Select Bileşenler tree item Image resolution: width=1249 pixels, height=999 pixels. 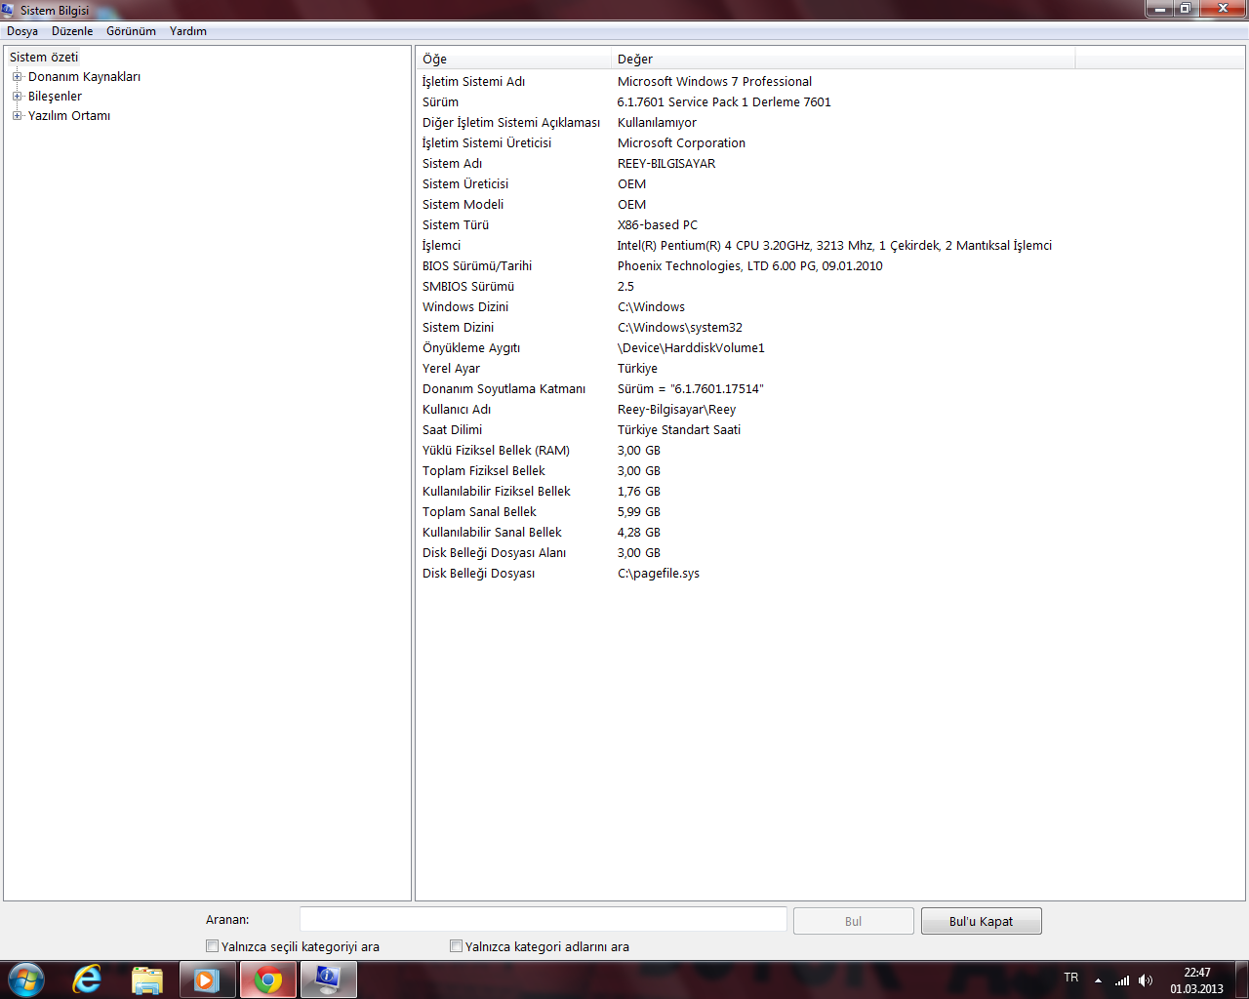(x=55, y=97)
